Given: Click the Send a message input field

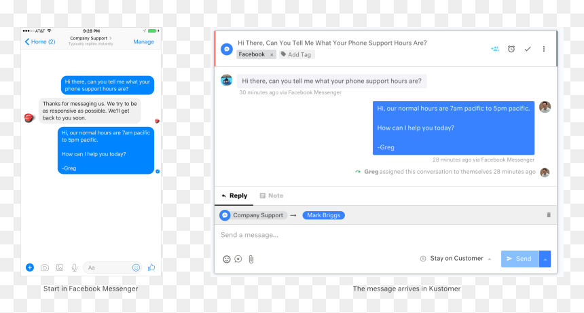Looking at the screenshot, I should 386,235.
